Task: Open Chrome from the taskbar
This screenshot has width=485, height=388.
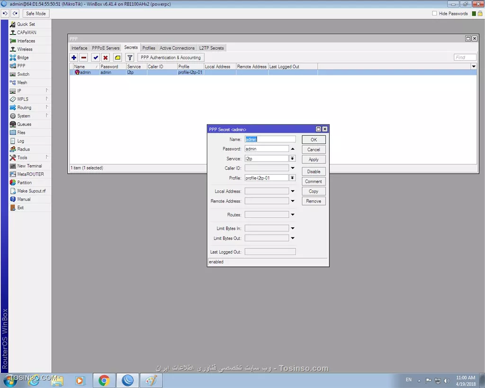Action: (x=104, y=380)
